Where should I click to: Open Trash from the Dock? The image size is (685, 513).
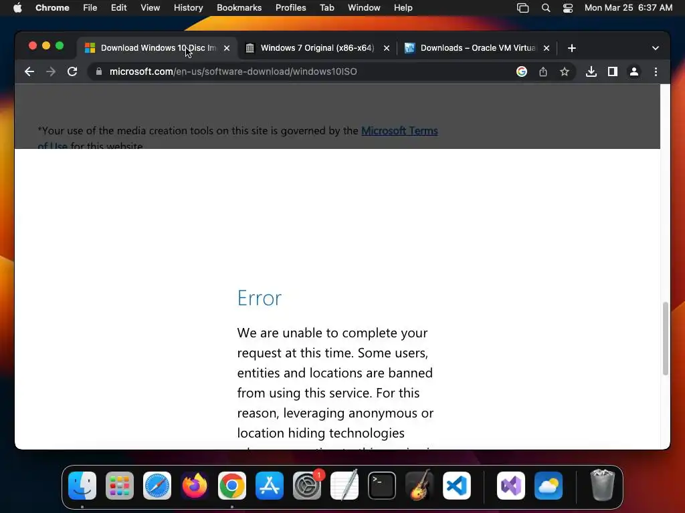coord(603,486)
